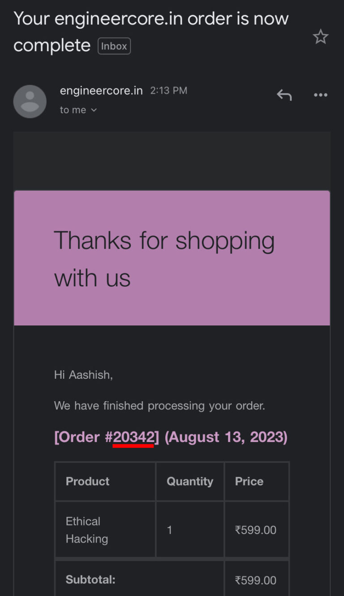Select the Quantity column header
344x596 pixels.
point(189,481)
